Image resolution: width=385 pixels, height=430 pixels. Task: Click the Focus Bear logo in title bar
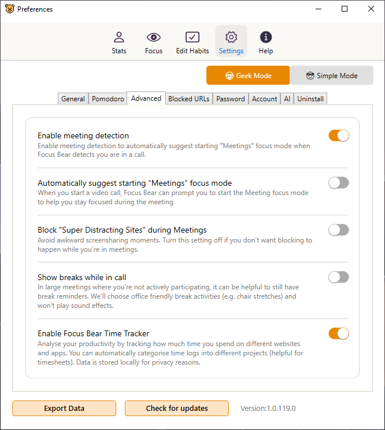click(10, 9)
